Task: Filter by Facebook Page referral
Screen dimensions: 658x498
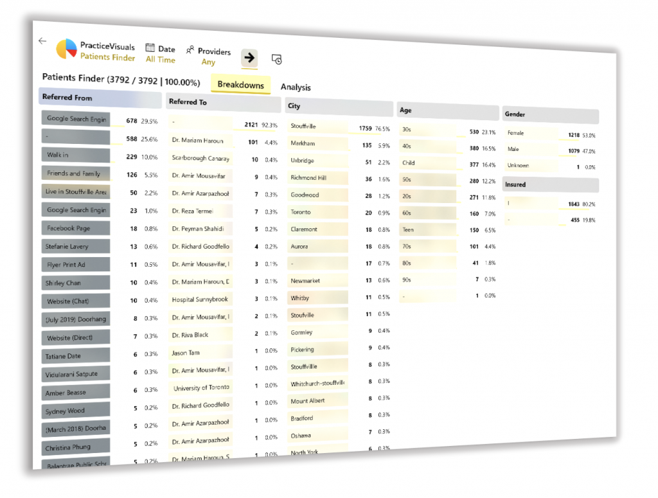Action: click(75, 228)
